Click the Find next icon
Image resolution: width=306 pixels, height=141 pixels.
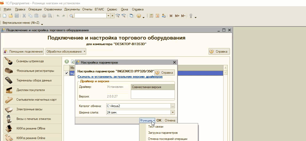[118, 16]
